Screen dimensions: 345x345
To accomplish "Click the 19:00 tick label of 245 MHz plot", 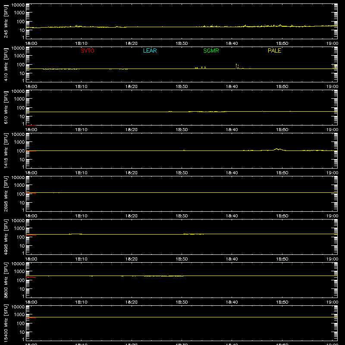I will pos(332,44).
